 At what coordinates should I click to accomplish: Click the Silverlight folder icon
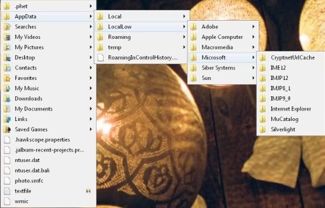(x=263, y=129)
